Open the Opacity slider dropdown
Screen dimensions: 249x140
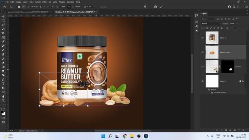[236, 23]
